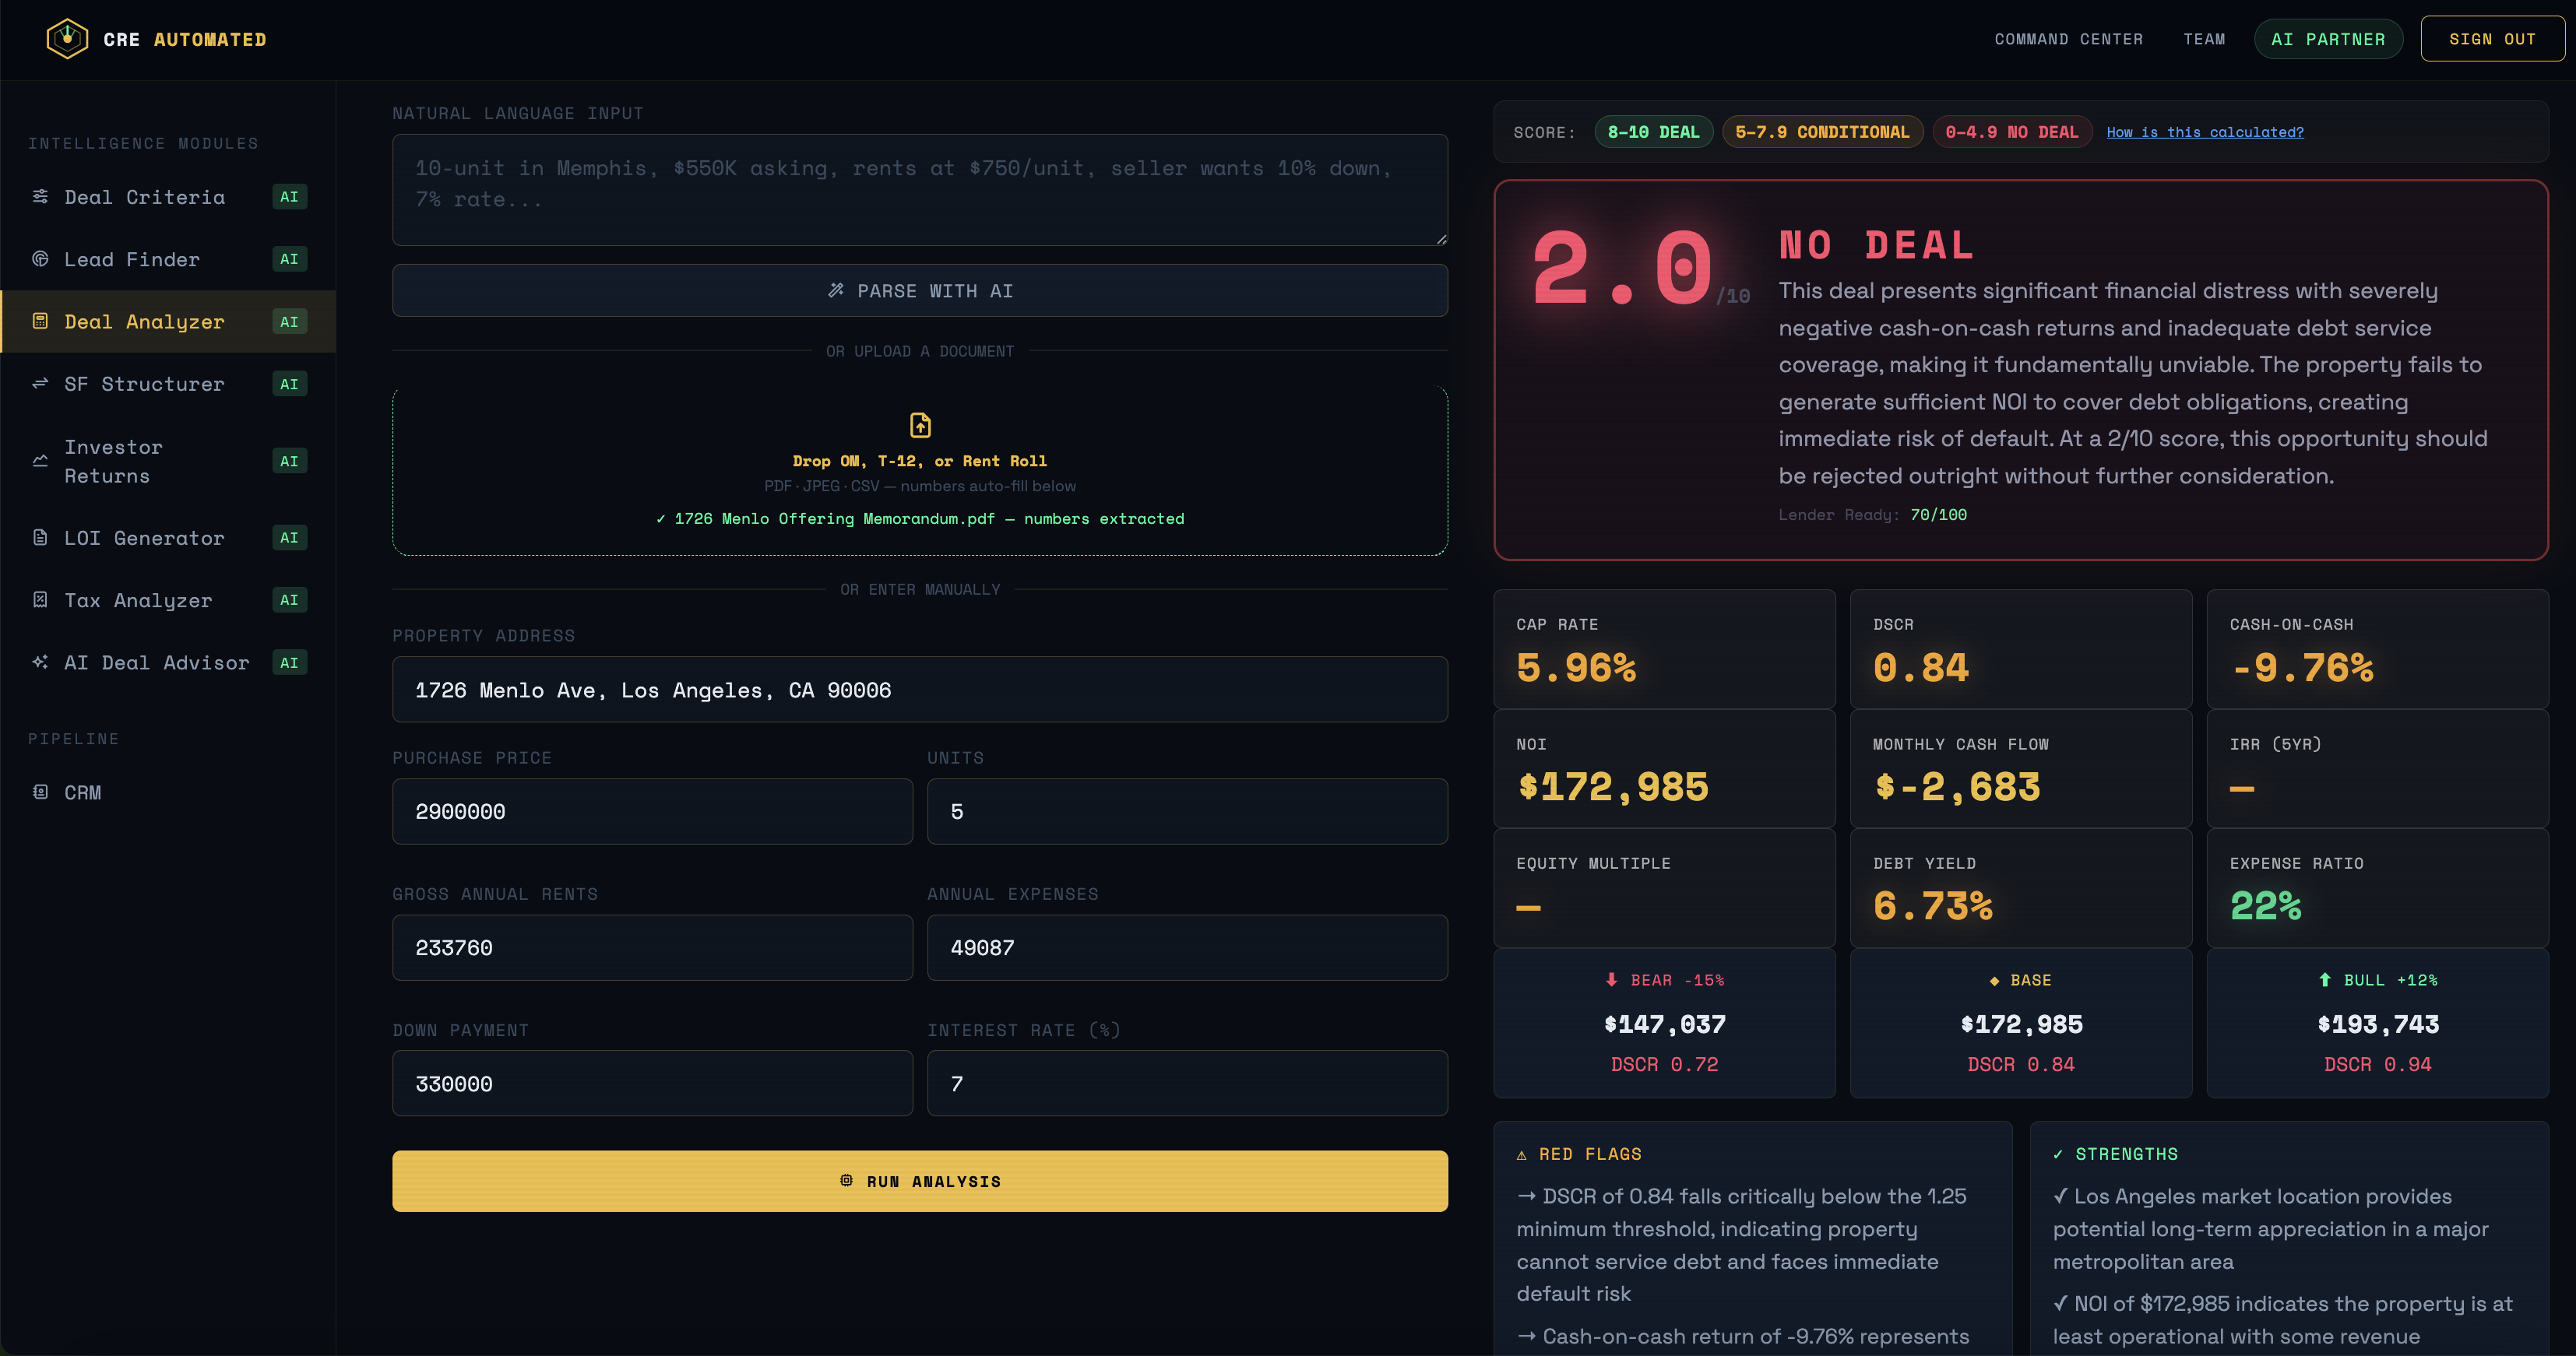Open the AI Deal Advisor module

(x=168, y=662)
